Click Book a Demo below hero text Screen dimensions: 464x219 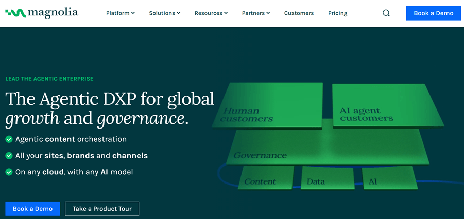(32, 209)
